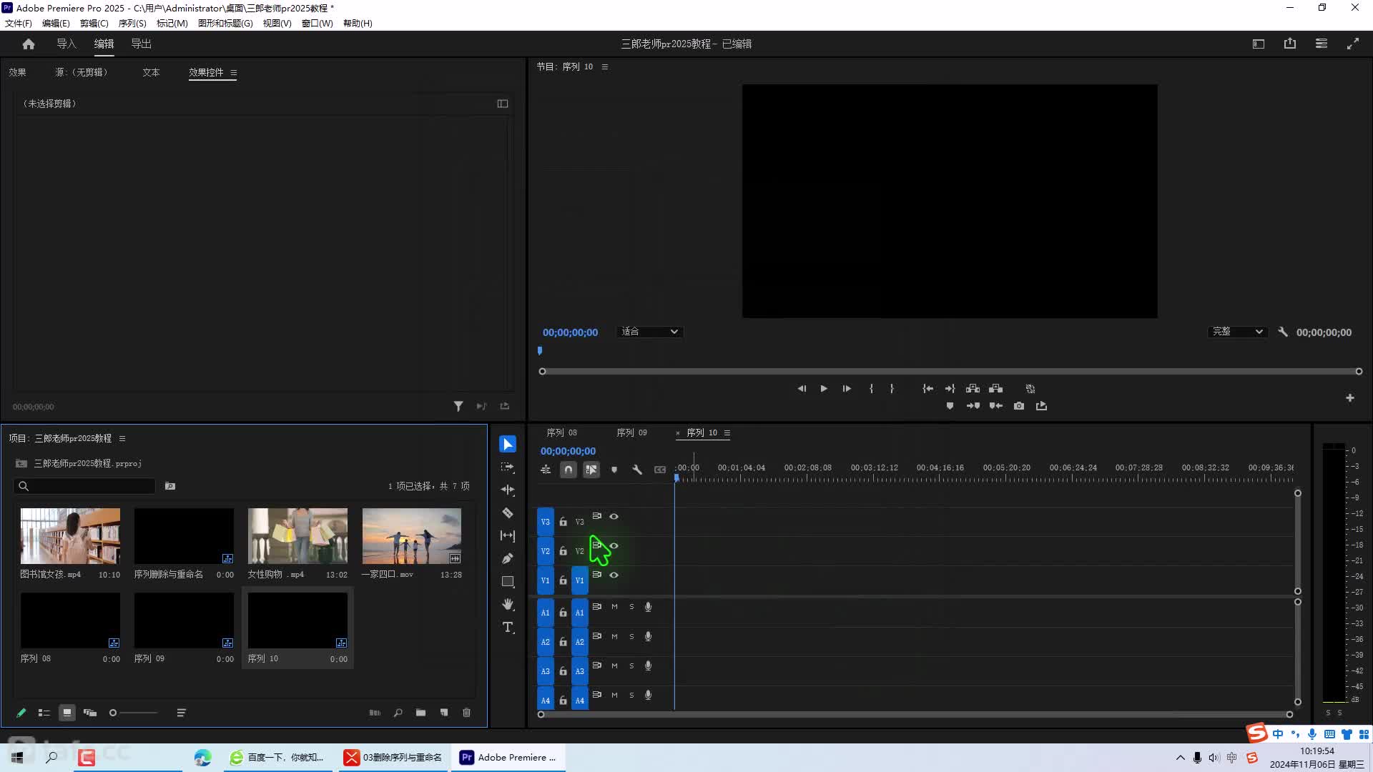
Task: Switch to the 文本 panel tab
Action: tap(151, 72)
